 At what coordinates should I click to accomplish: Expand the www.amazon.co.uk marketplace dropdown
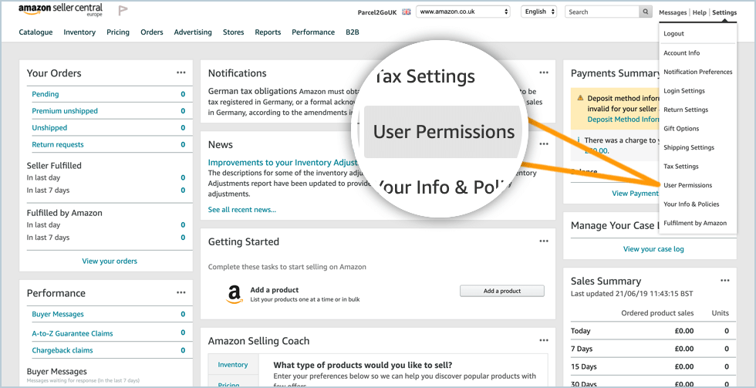pos(463,12)
